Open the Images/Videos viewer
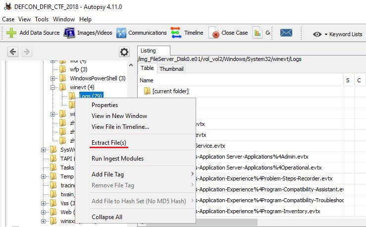Viewport: 366px width, 227px height. pos(69,33)
